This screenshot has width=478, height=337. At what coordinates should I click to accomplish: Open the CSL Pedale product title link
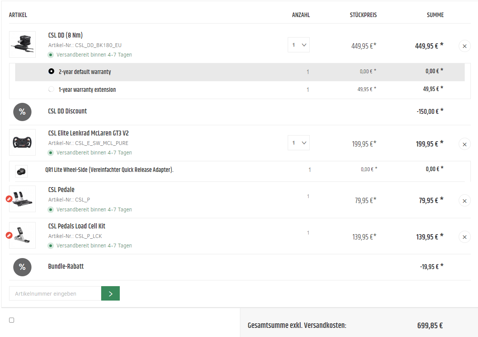pyautogui.click(x=61, y=190)
